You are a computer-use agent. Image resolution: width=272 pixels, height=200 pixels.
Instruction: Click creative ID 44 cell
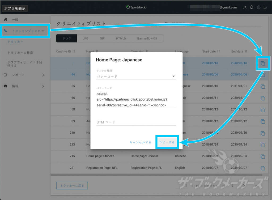click(73, 74)
